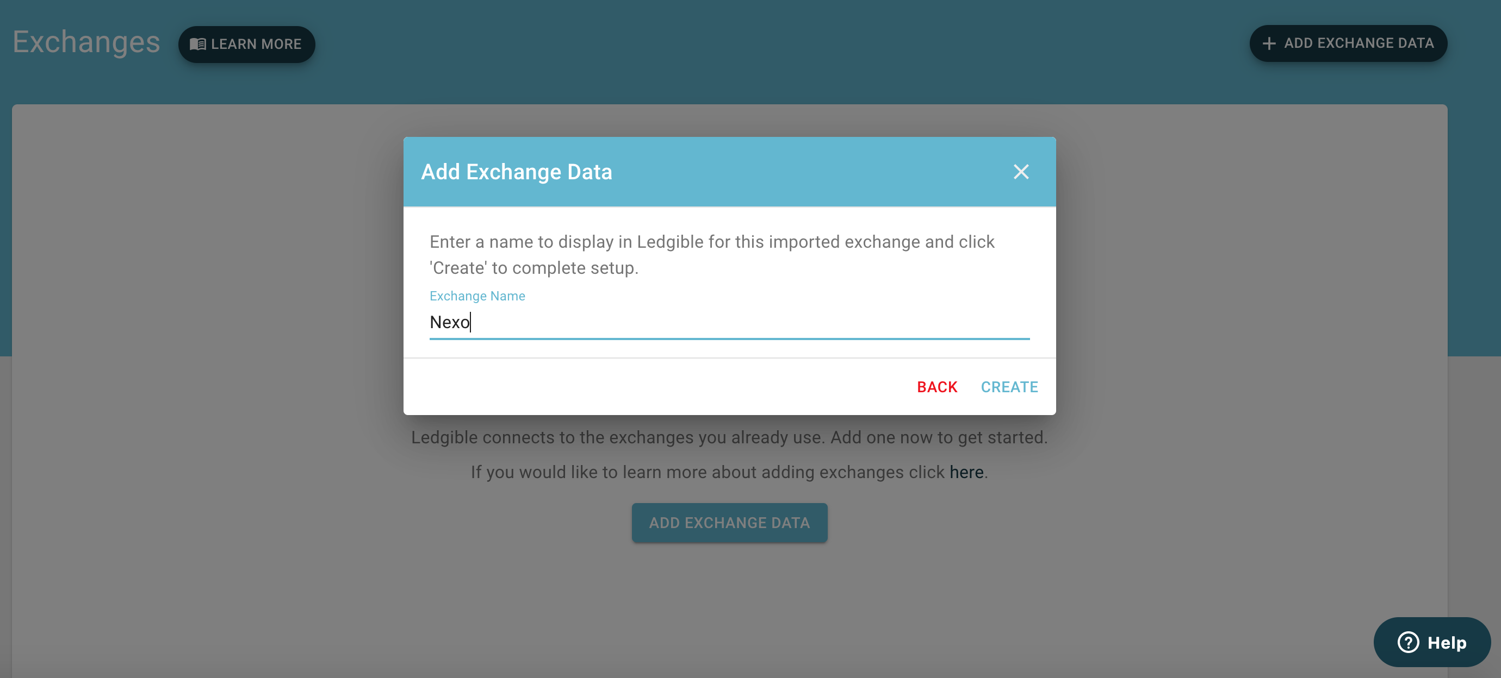Click the "Add Exchange Data" dialog title

516,172
